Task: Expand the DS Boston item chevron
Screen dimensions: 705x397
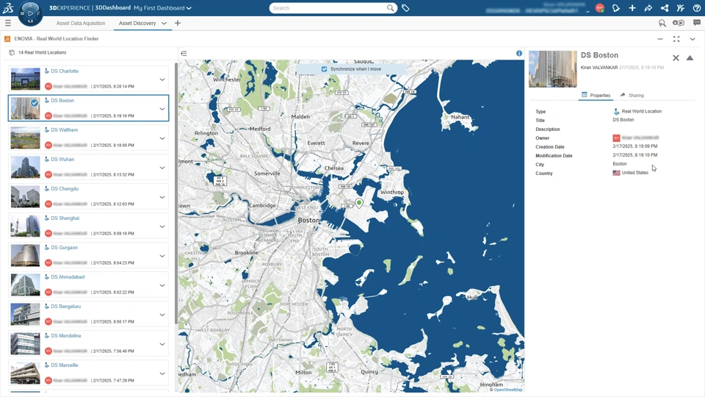Action: (x=162, y=109)
